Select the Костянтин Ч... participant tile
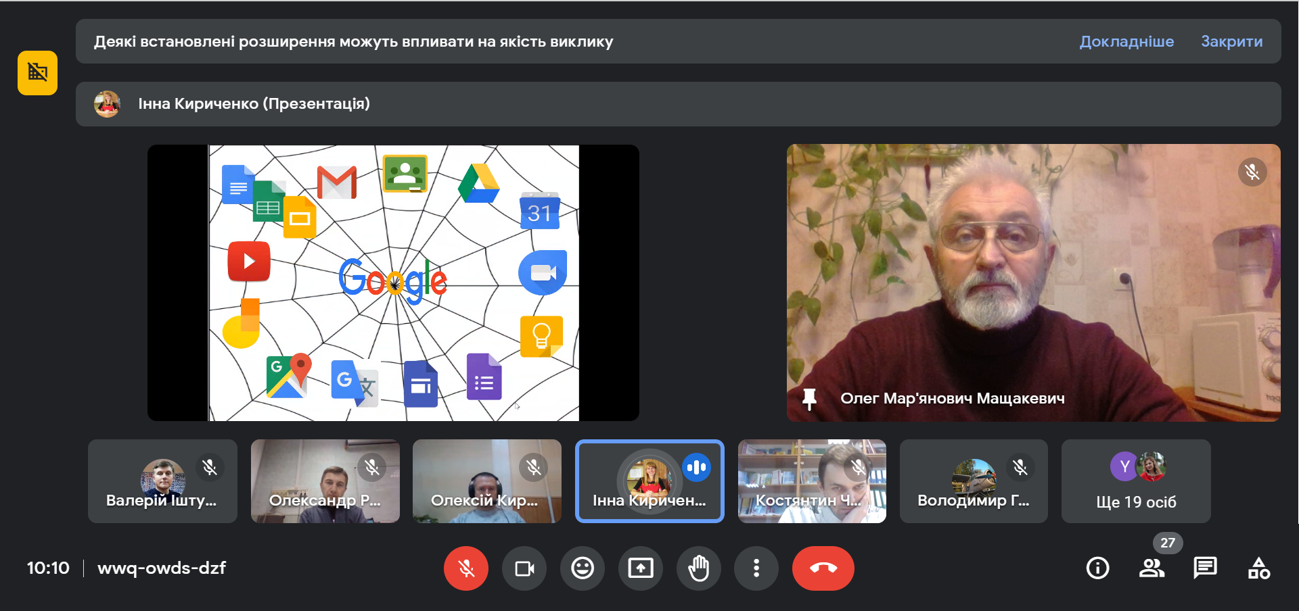Viewport: 1299px width, 611px height. pyautogui.click(x=812, y=481)
